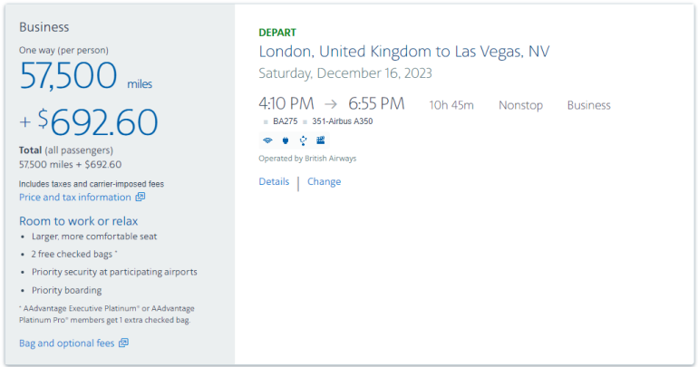Click the Operated by British Airways text

pos(307,159)
